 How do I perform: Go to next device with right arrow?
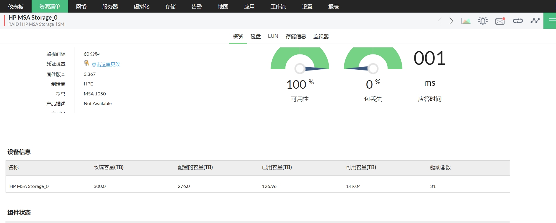[x=451, y=21]
